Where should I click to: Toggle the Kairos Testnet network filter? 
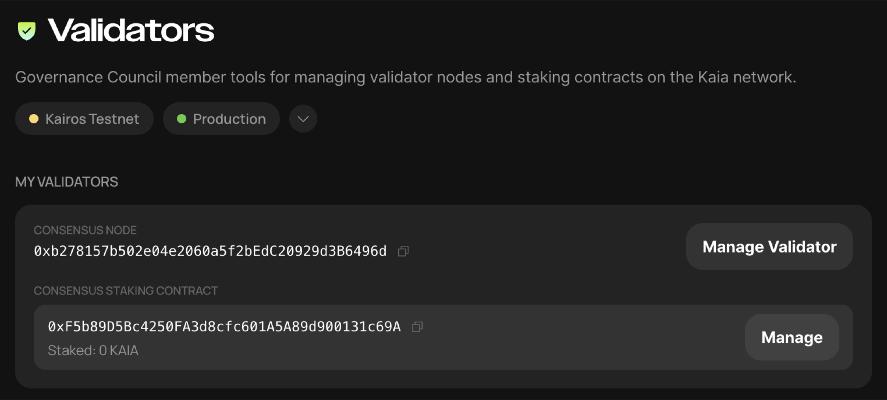(x=84, y=119)
